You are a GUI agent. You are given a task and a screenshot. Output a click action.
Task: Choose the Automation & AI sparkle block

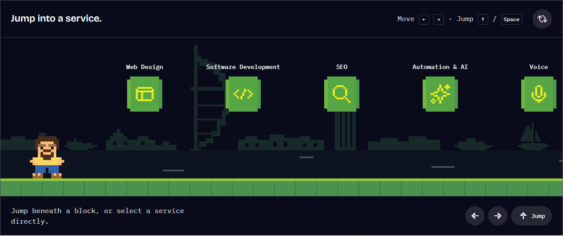pyautogui.click(x=440, y=94)
